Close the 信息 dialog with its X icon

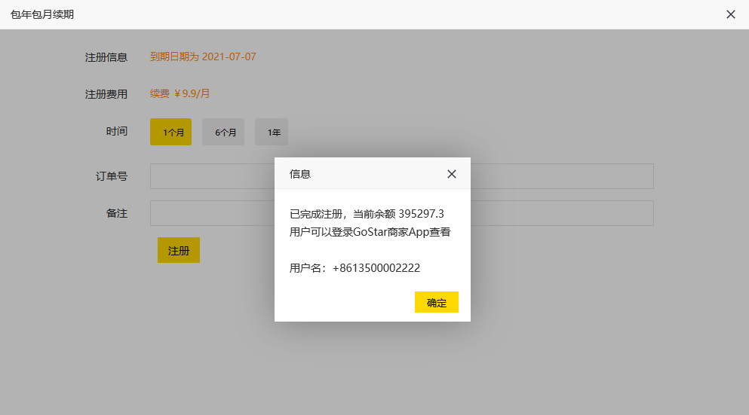tap(451, 174)
